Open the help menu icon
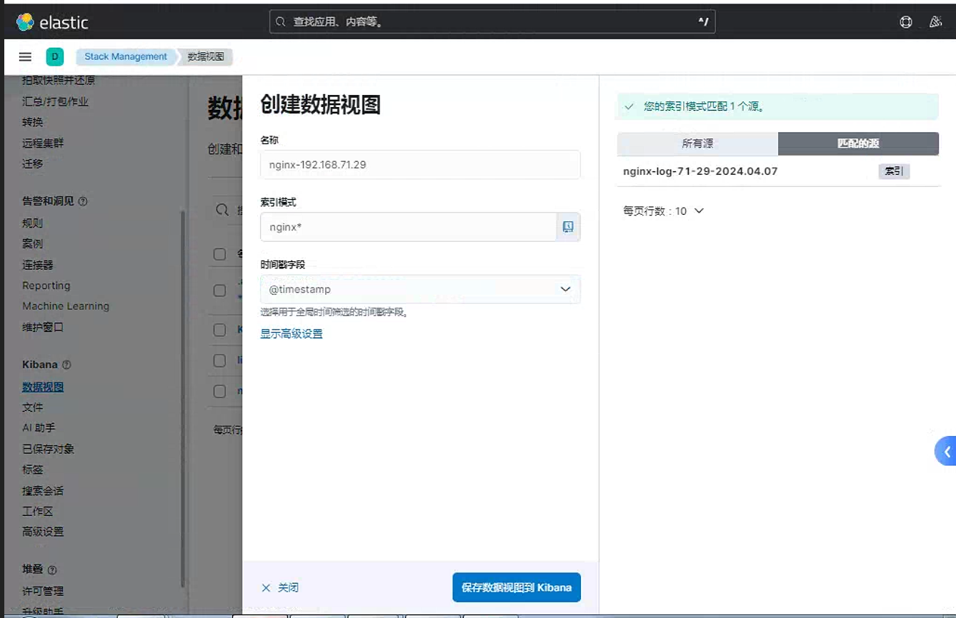This screenshot has width=956, height=618. [906, 22]
